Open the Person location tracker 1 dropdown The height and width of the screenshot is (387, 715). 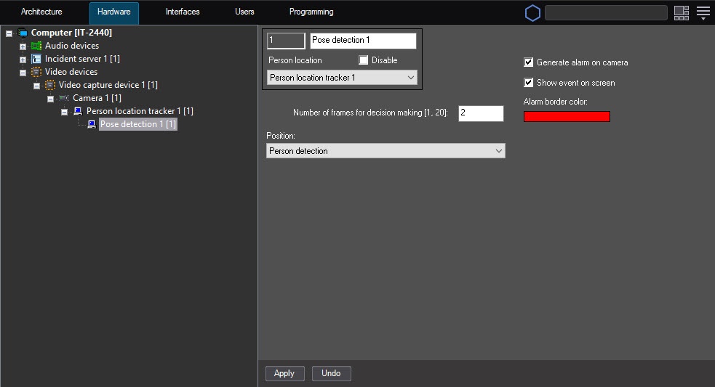pos(342,77)
